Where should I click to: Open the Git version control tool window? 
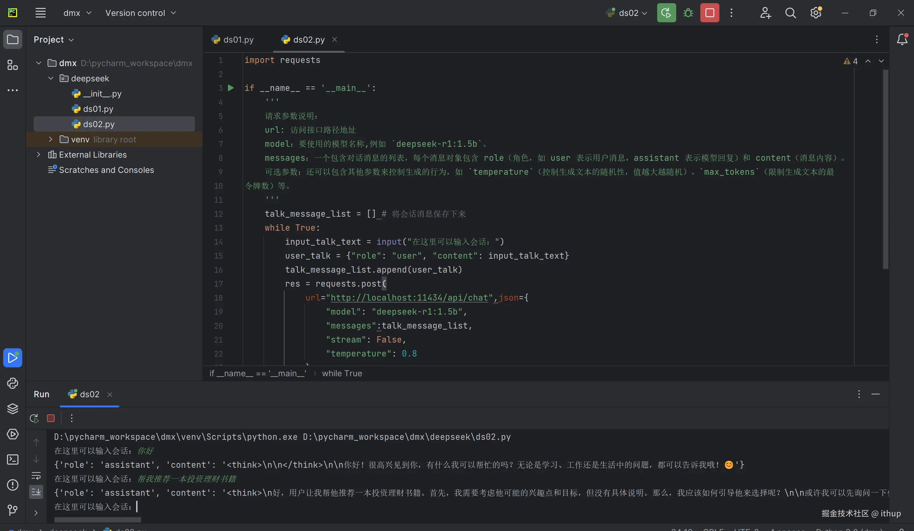pyautogui.click(x=13, y=510)
